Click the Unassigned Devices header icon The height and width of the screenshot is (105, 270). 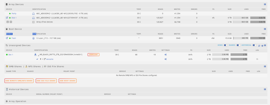7,45
